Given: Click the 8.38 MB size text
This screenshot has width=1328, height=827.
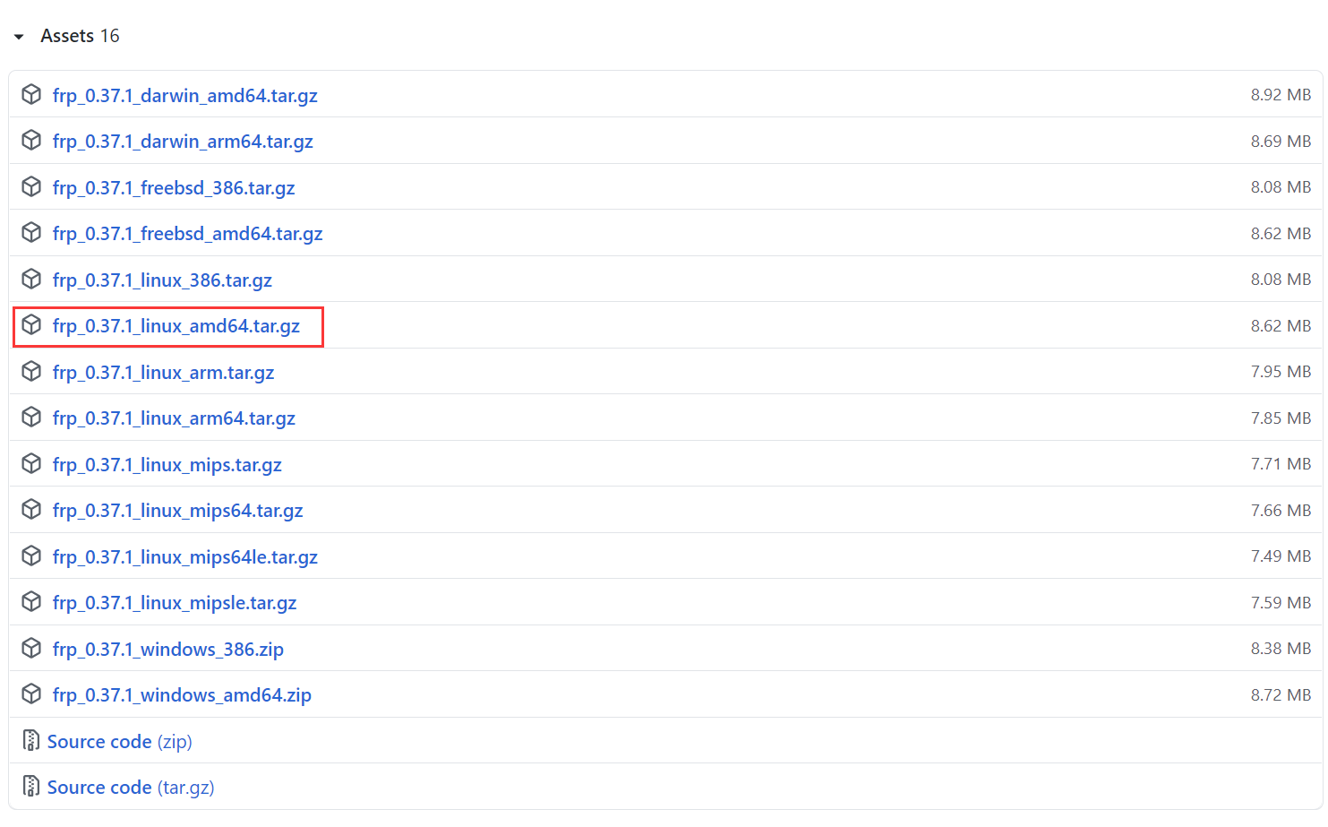Looking at the screenshot, I should [1281, 649].
